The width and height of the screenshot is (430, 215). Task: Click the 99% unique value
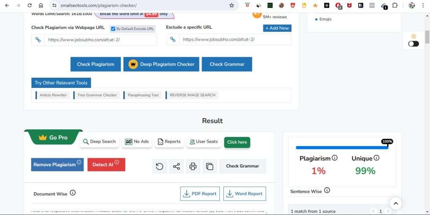[365, 171]
